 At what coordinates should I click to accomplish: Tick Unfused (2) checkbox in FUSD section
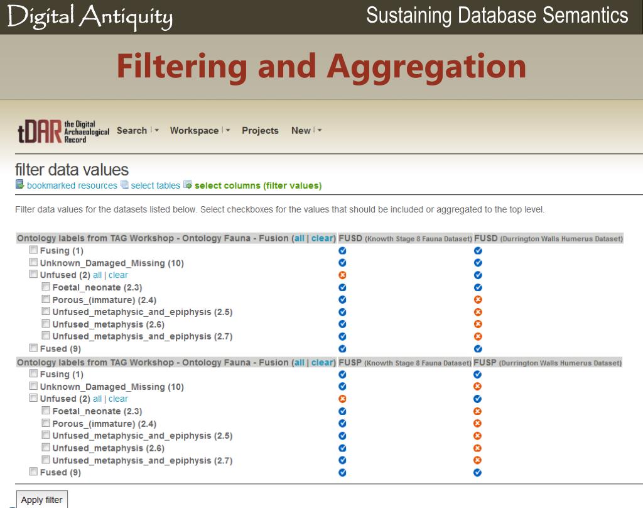[x=33, y=274]
